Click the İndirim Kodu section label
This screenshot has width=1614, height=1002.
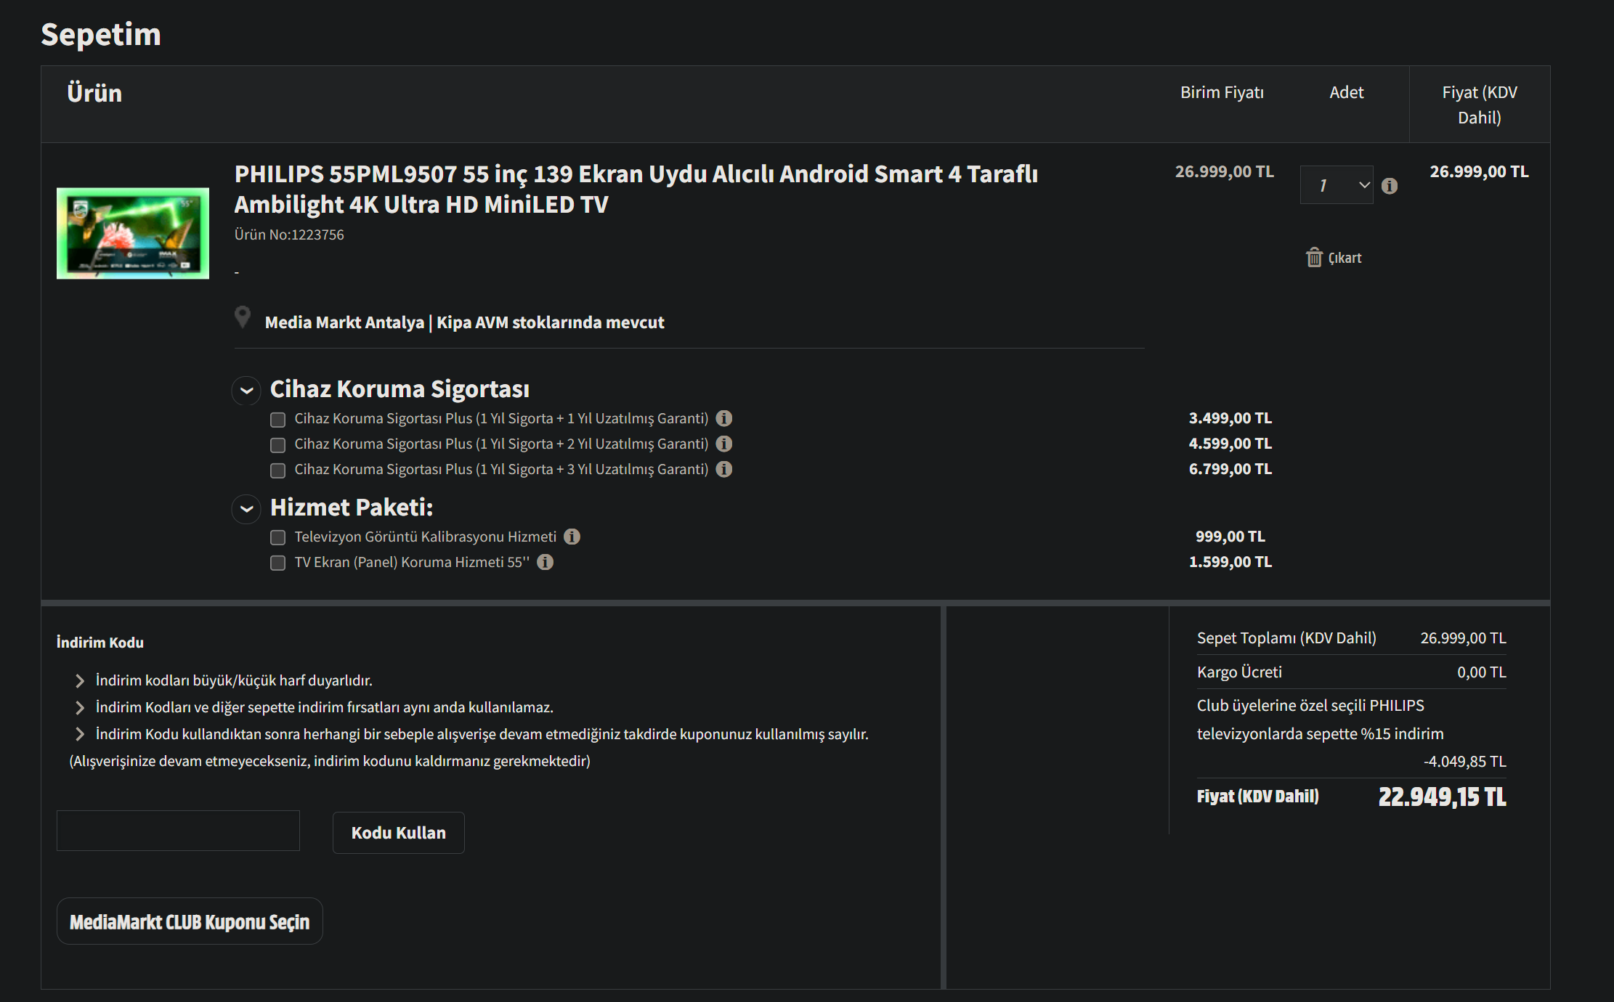tap(100, 643)
